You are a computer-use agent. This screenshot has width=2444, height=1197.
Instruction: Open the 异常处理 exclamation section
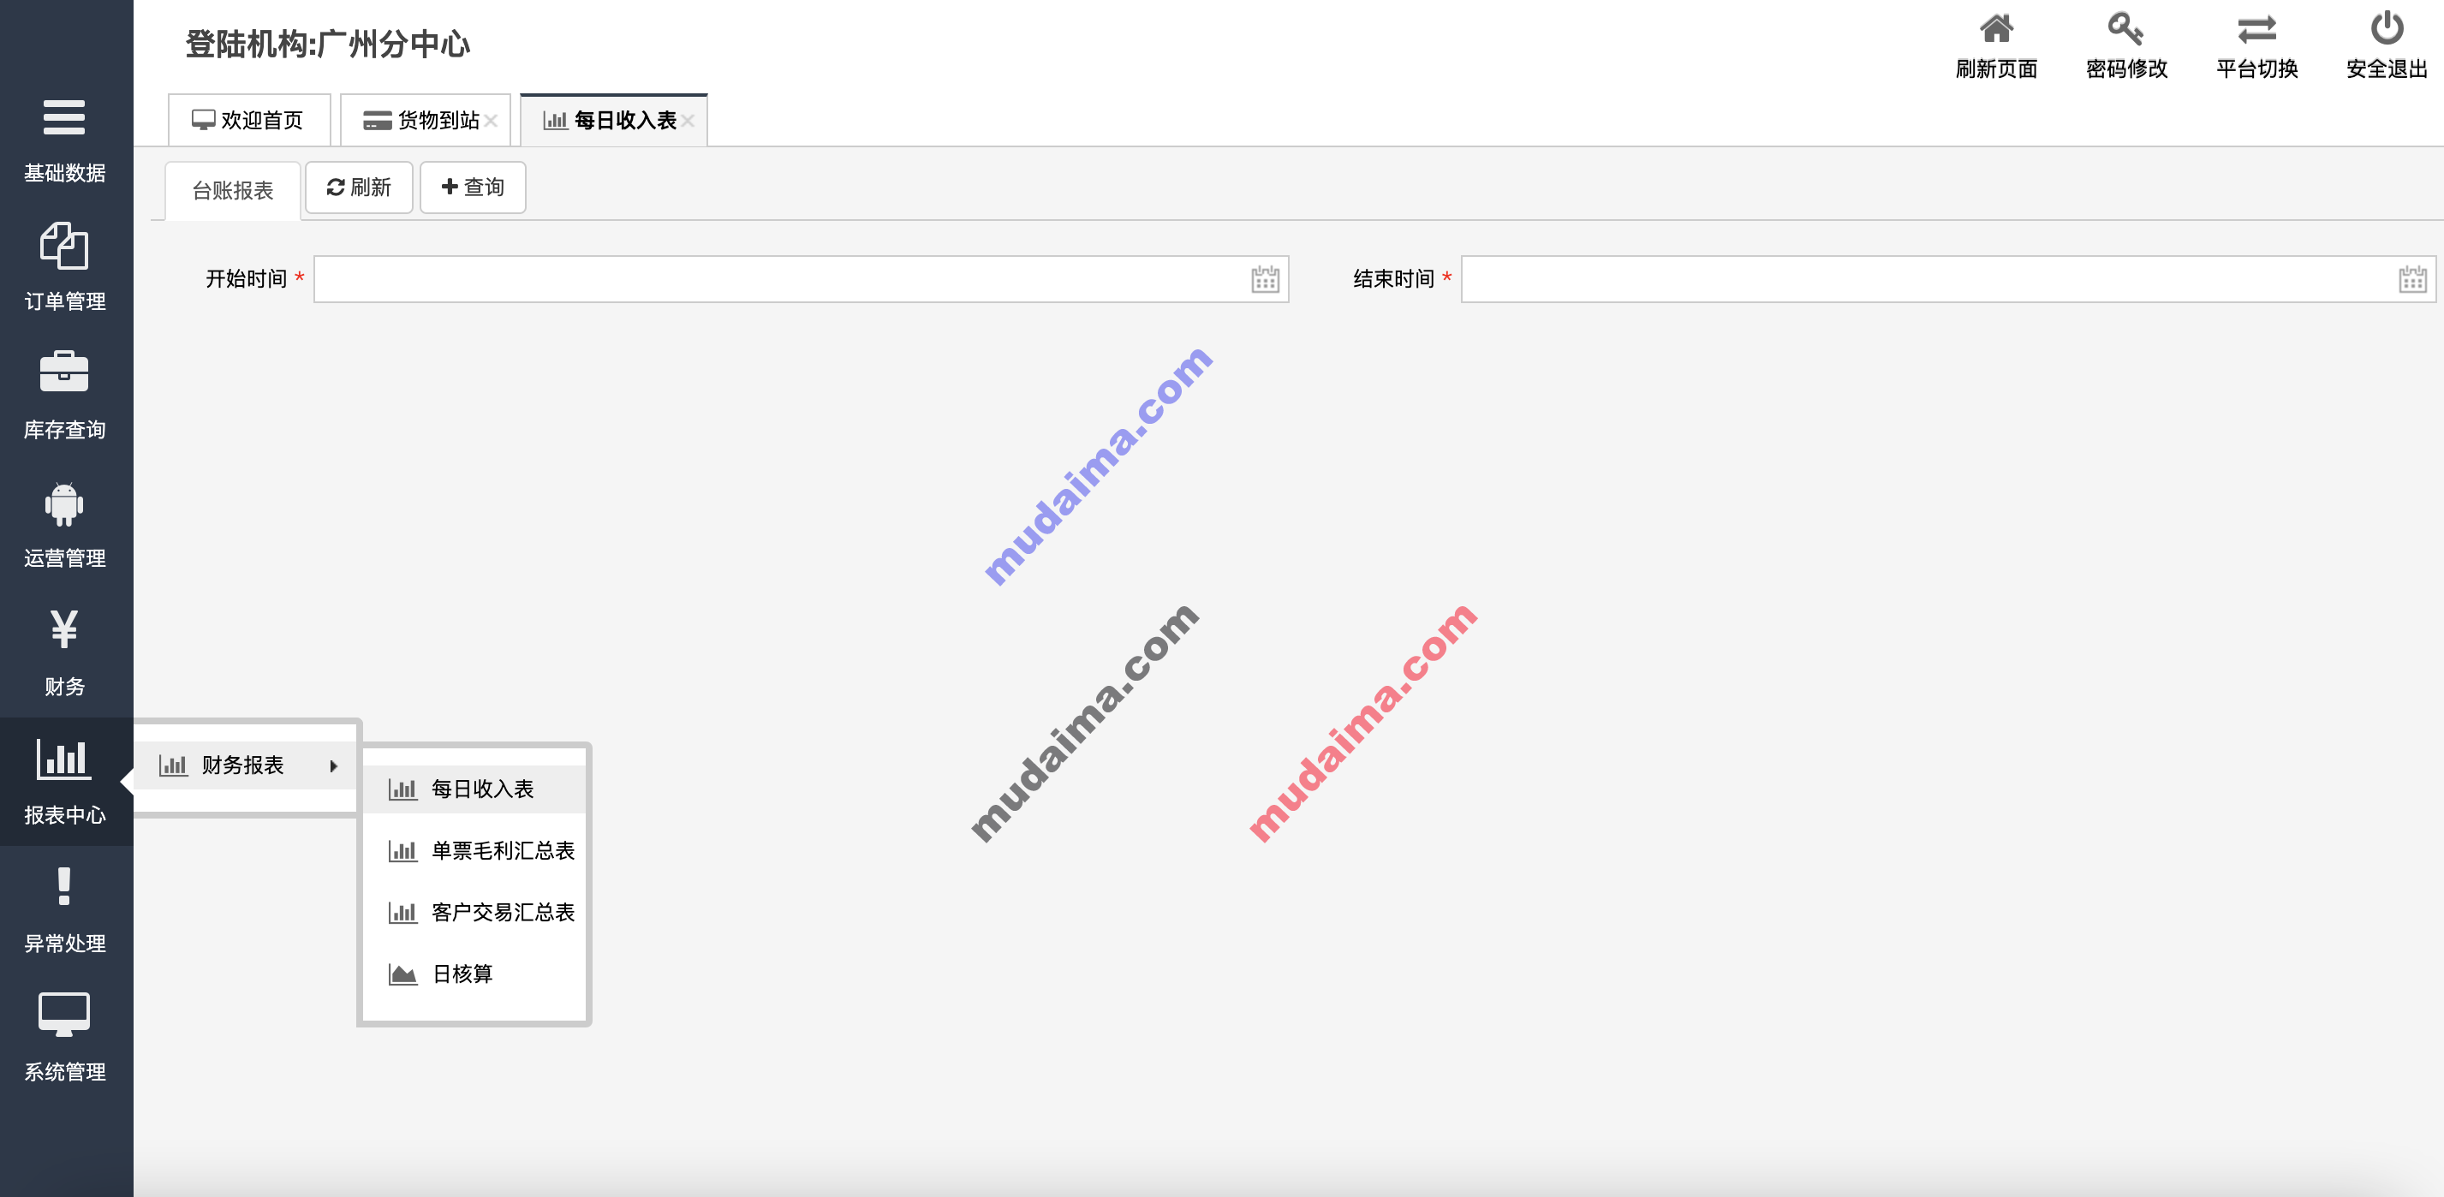coord(64,909)
